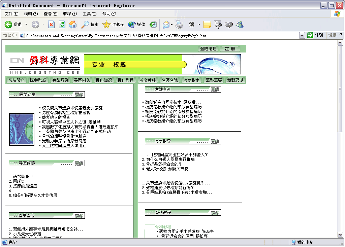Click inside the address URL field
This screenshot has height=247, width=345.
click(x=162, y=35)
